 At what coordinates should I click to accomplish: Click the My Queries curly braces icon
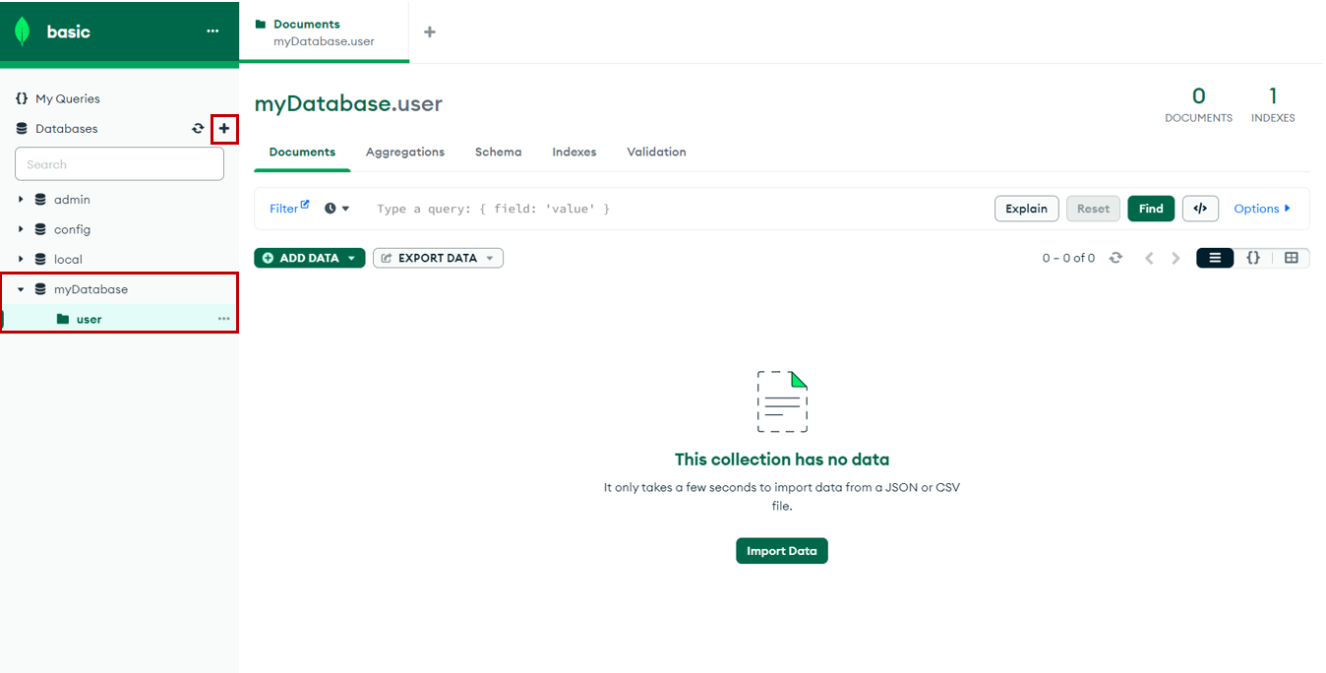pyautogui.click(x=22, y=98)
